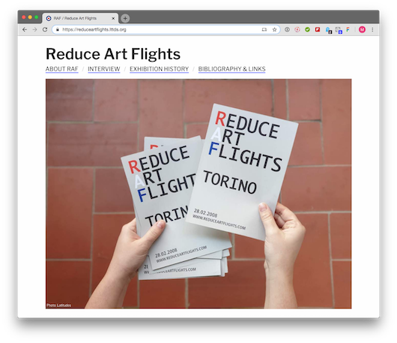Screen dimensions: 397x343
Task: Click the Reduce Art Flights site title
Action: [113, 54]
